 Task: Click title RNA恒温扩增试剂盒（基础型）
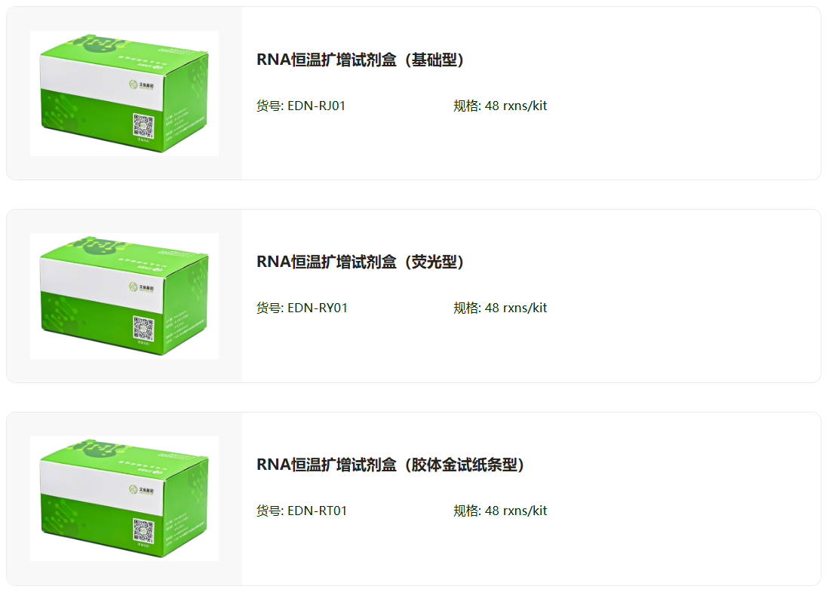361,60
